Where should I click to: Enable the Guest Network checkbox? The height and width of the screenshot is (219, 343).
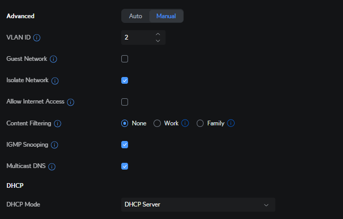point(125,59)
